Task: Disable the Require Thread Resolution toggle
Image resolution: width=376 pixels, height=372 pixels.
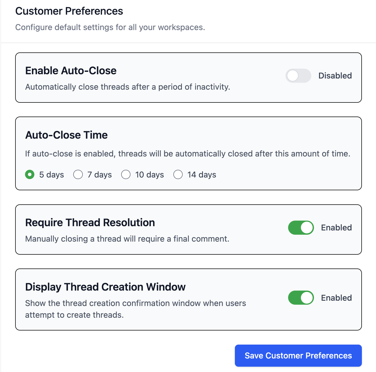Action: pyautogui.click(x=301, y=228)
